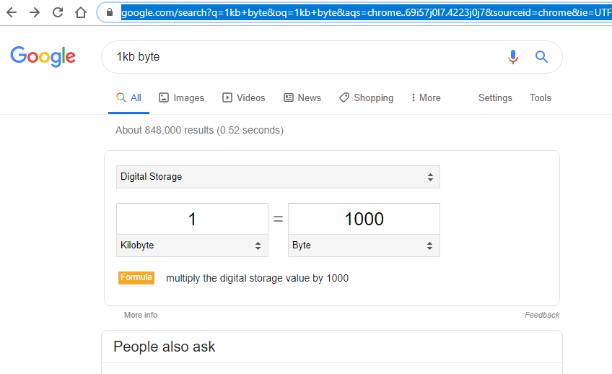Open the More search options menu
Screen dimensions: 612x374
coord(425,97)
